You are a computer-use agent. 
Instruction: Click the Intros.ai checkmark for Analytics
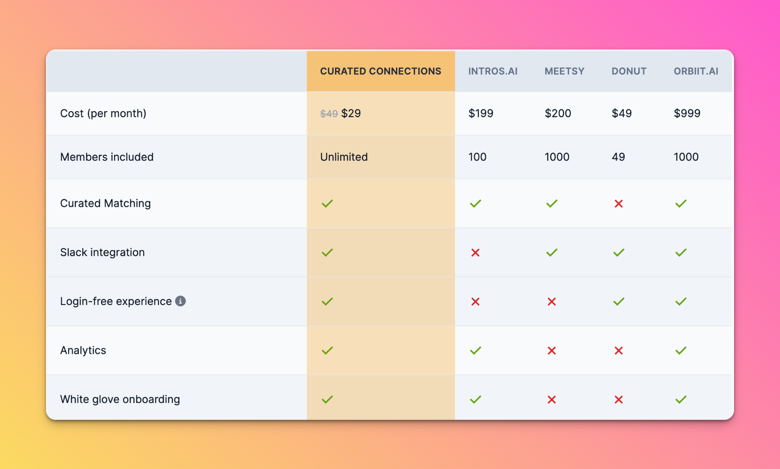point(475,351)
